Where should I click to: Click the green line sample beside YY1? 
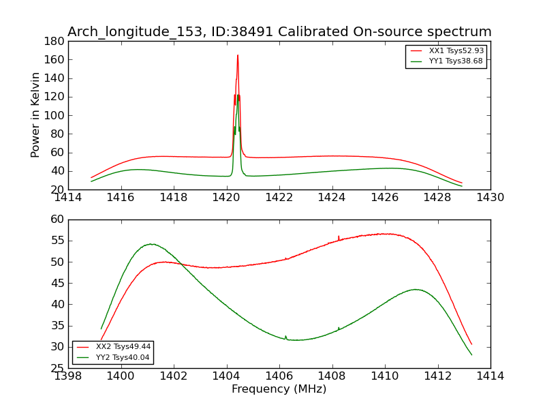coord(417,61)
